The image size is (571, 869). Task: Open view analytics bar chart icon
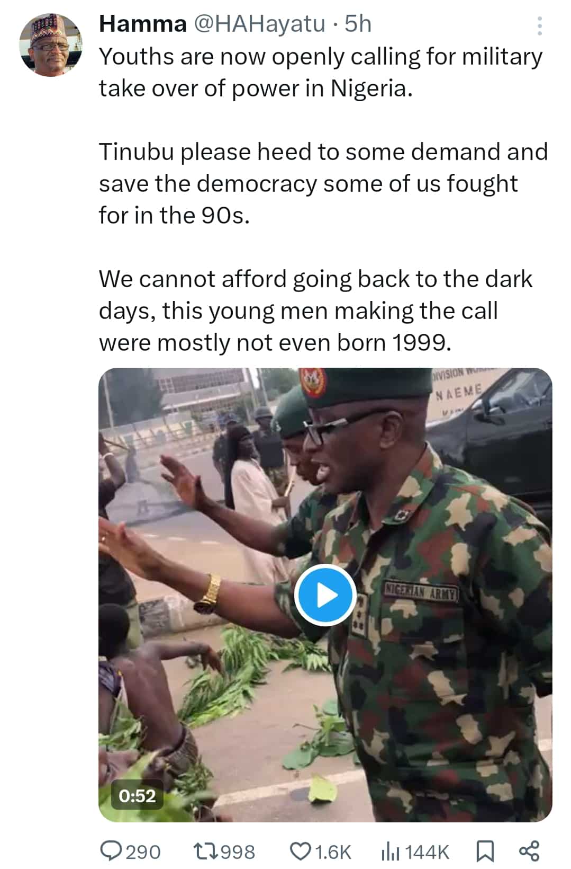click(391, 852)
